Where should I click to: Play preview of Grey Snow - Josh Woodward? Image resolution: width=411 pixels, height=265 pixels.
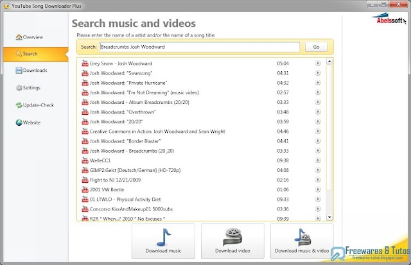tap(318, 63)
